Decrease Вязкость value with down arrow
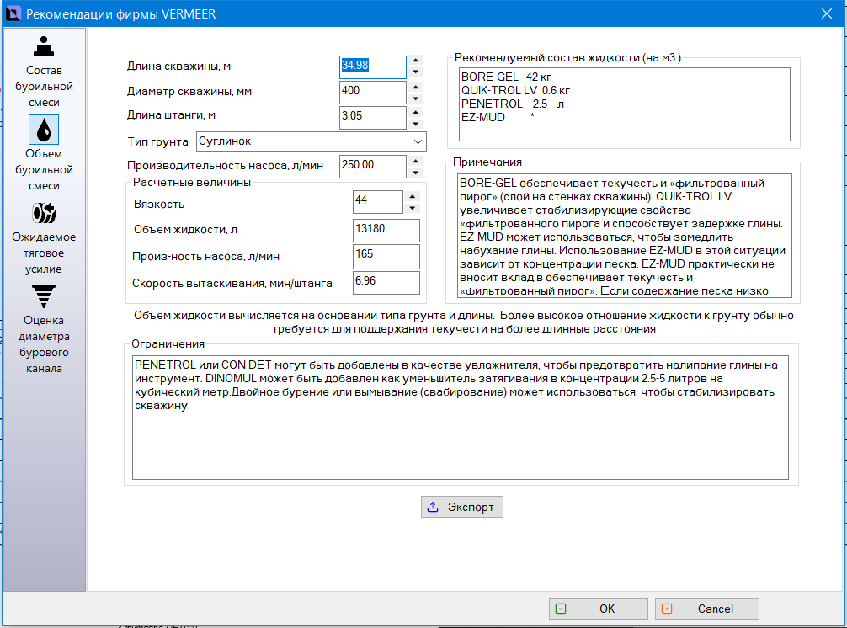The image size is (847, 628). point(413,208)
